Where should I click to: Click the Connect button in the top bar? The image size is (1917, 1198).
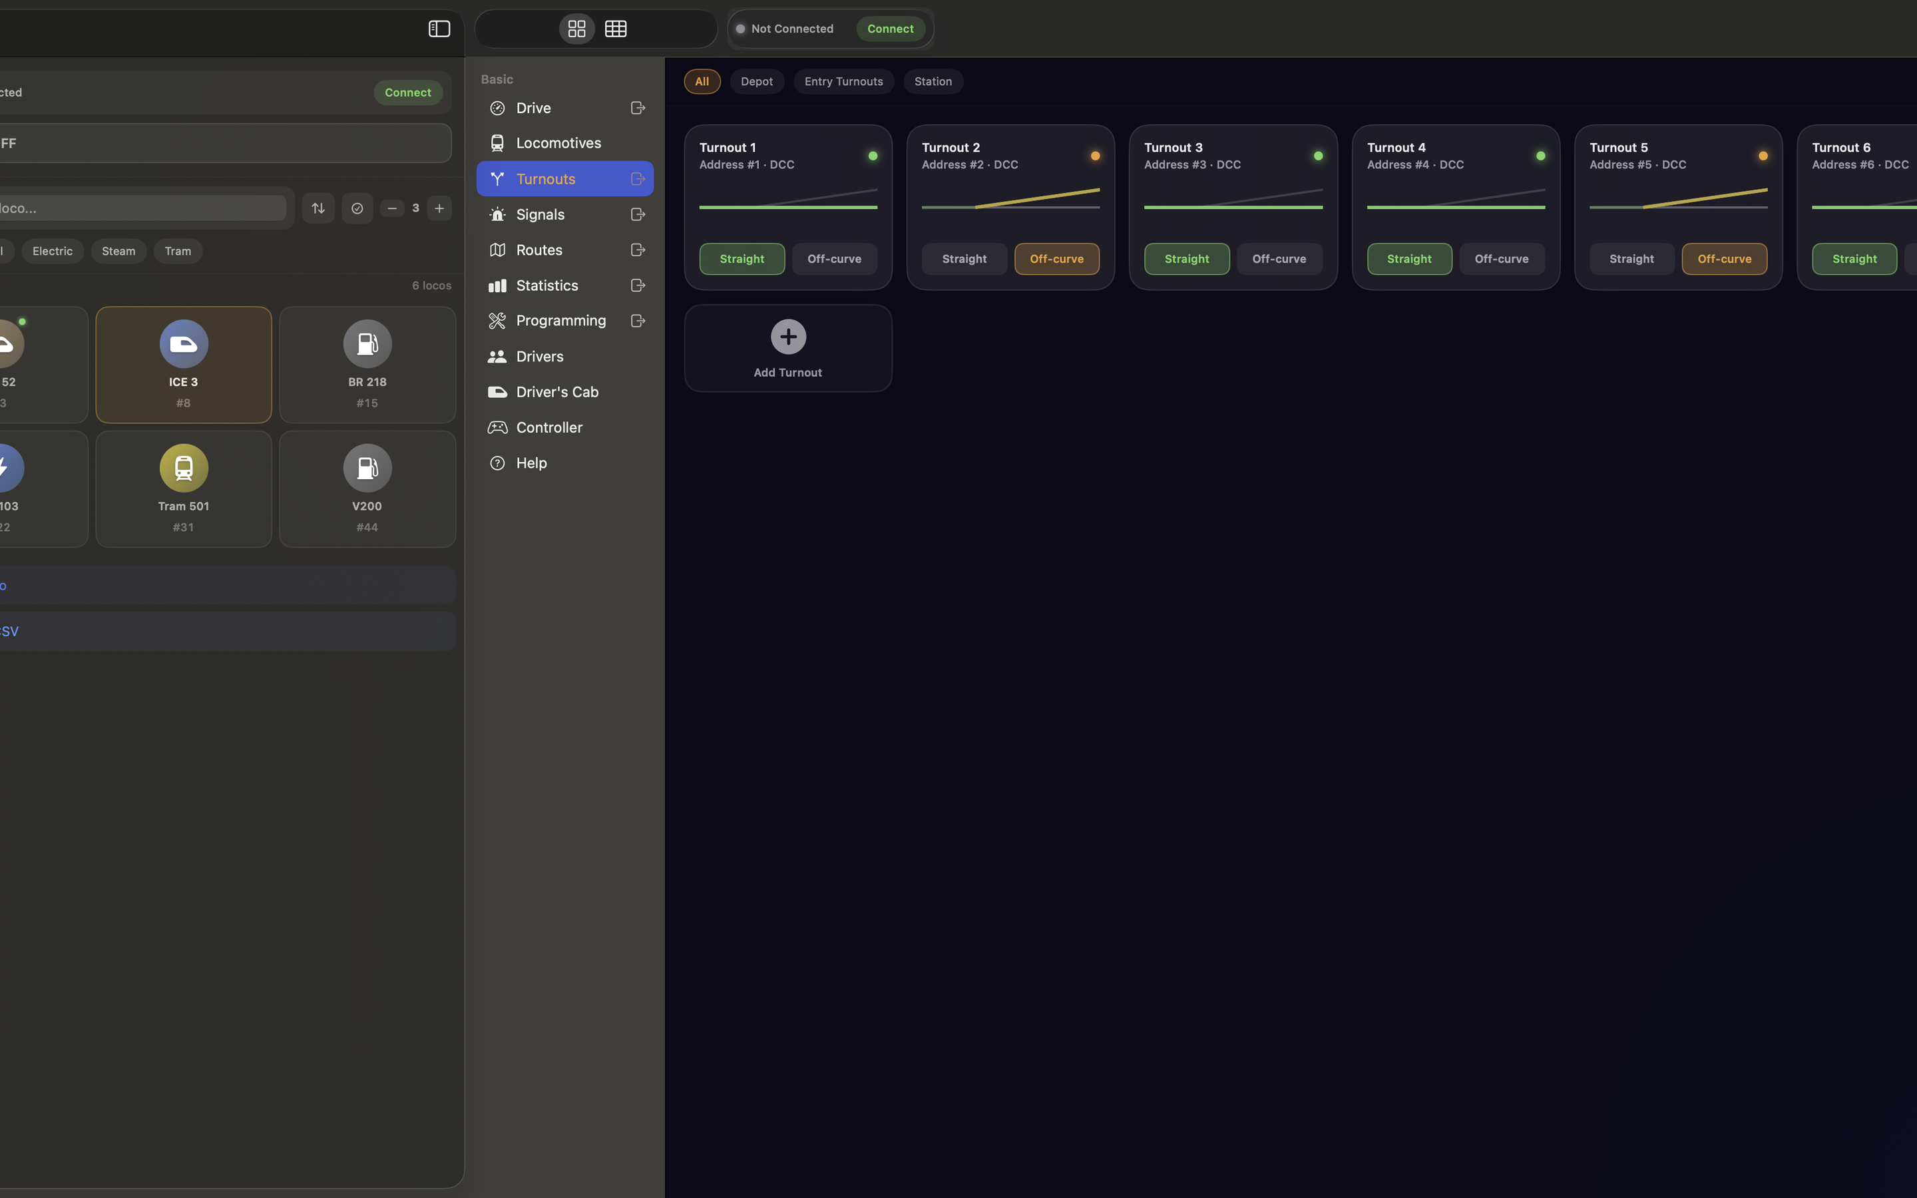pyautogui.click(x=889, y=29)
